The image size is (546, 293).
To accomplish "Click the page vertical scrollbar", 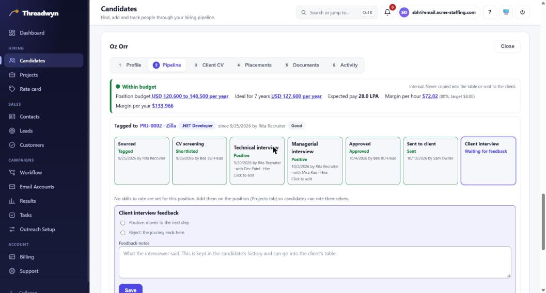I will tap(543, 222).
